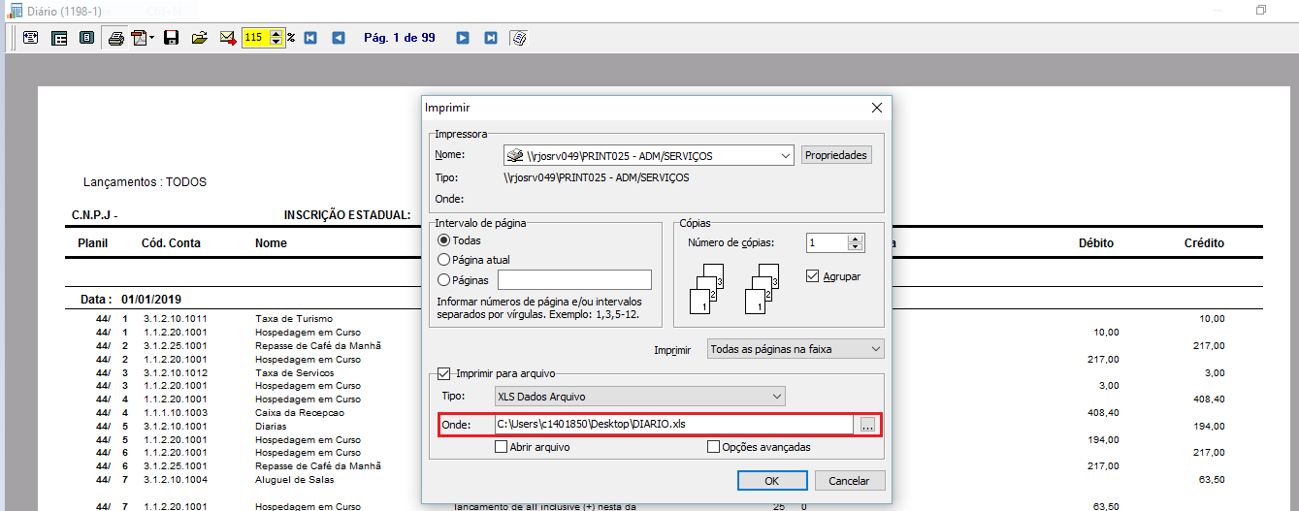Screen dimensions: 1299x511
Task: Increase zoom with the spinner up arrow
Action: (x=276, y=34)
